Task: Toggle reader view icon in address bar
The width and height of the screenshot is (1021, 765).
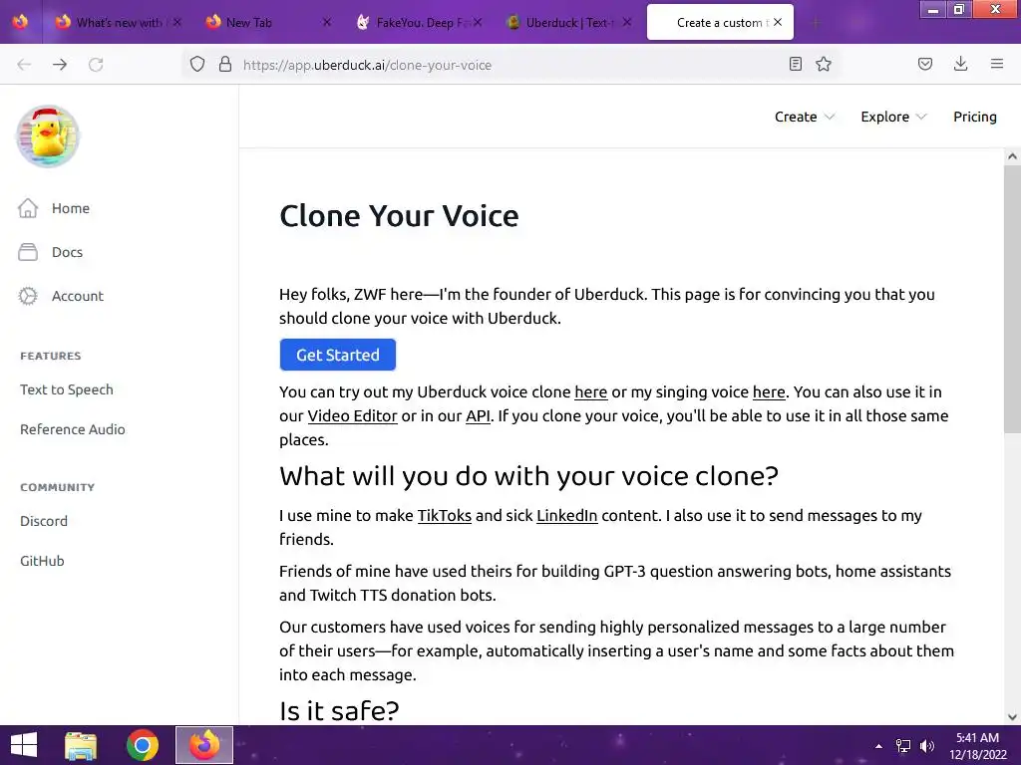Action: [795, 64]
